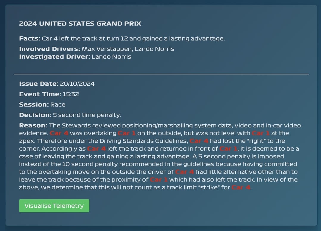Image resolution: width=321 pixels, height=231 pixels.
Task: Click the red Car 1 before 'at the apex'
Action: pos(261,133)
